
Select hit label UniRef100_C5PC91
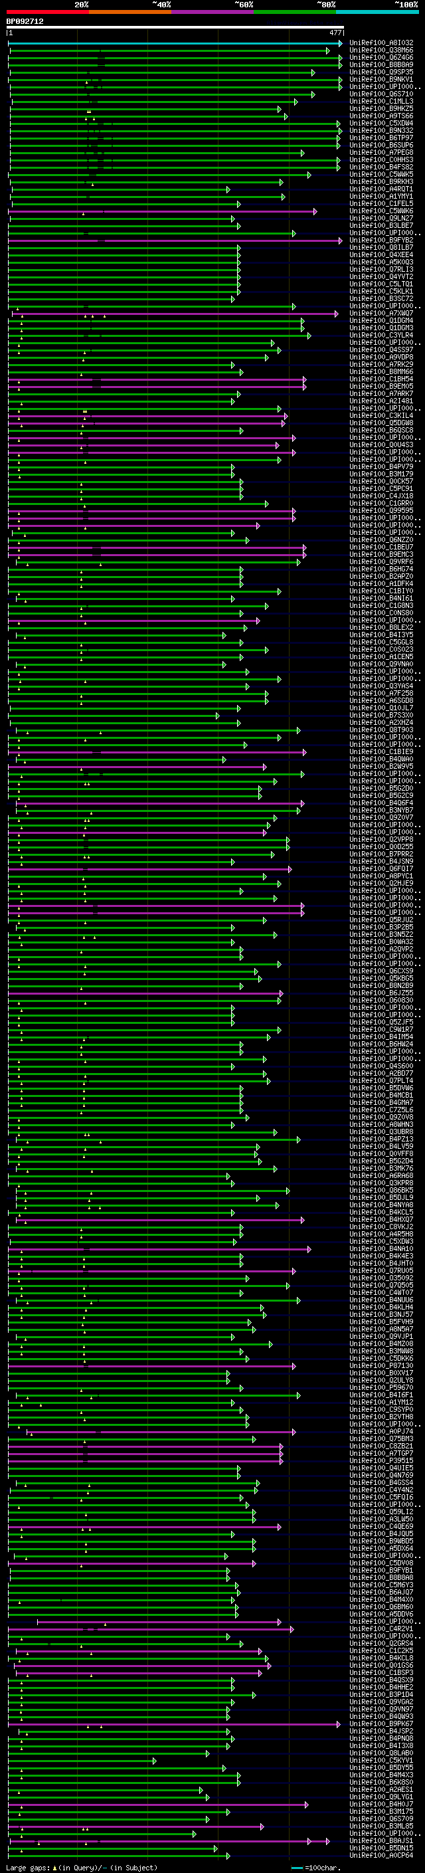[381, 488]
